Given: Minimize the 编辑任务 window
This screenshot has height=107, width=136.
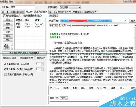Looking at the screenshot, I should tap(126, 1).
